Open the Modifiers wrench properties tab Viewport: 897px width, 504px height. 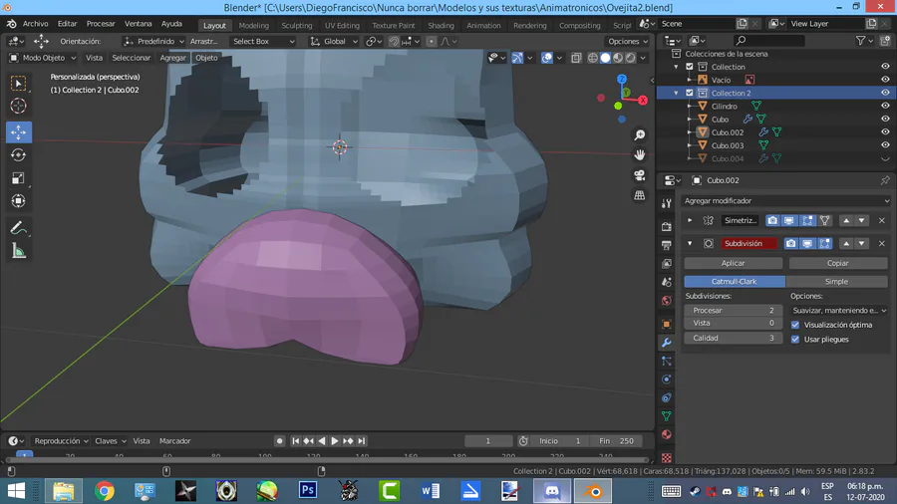[x=667, y=343]
